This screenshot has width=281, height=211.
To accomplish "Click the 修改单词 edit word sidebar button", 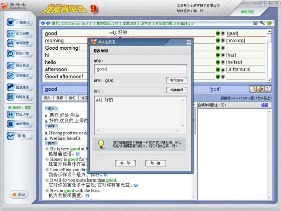I will click(19, 65).
